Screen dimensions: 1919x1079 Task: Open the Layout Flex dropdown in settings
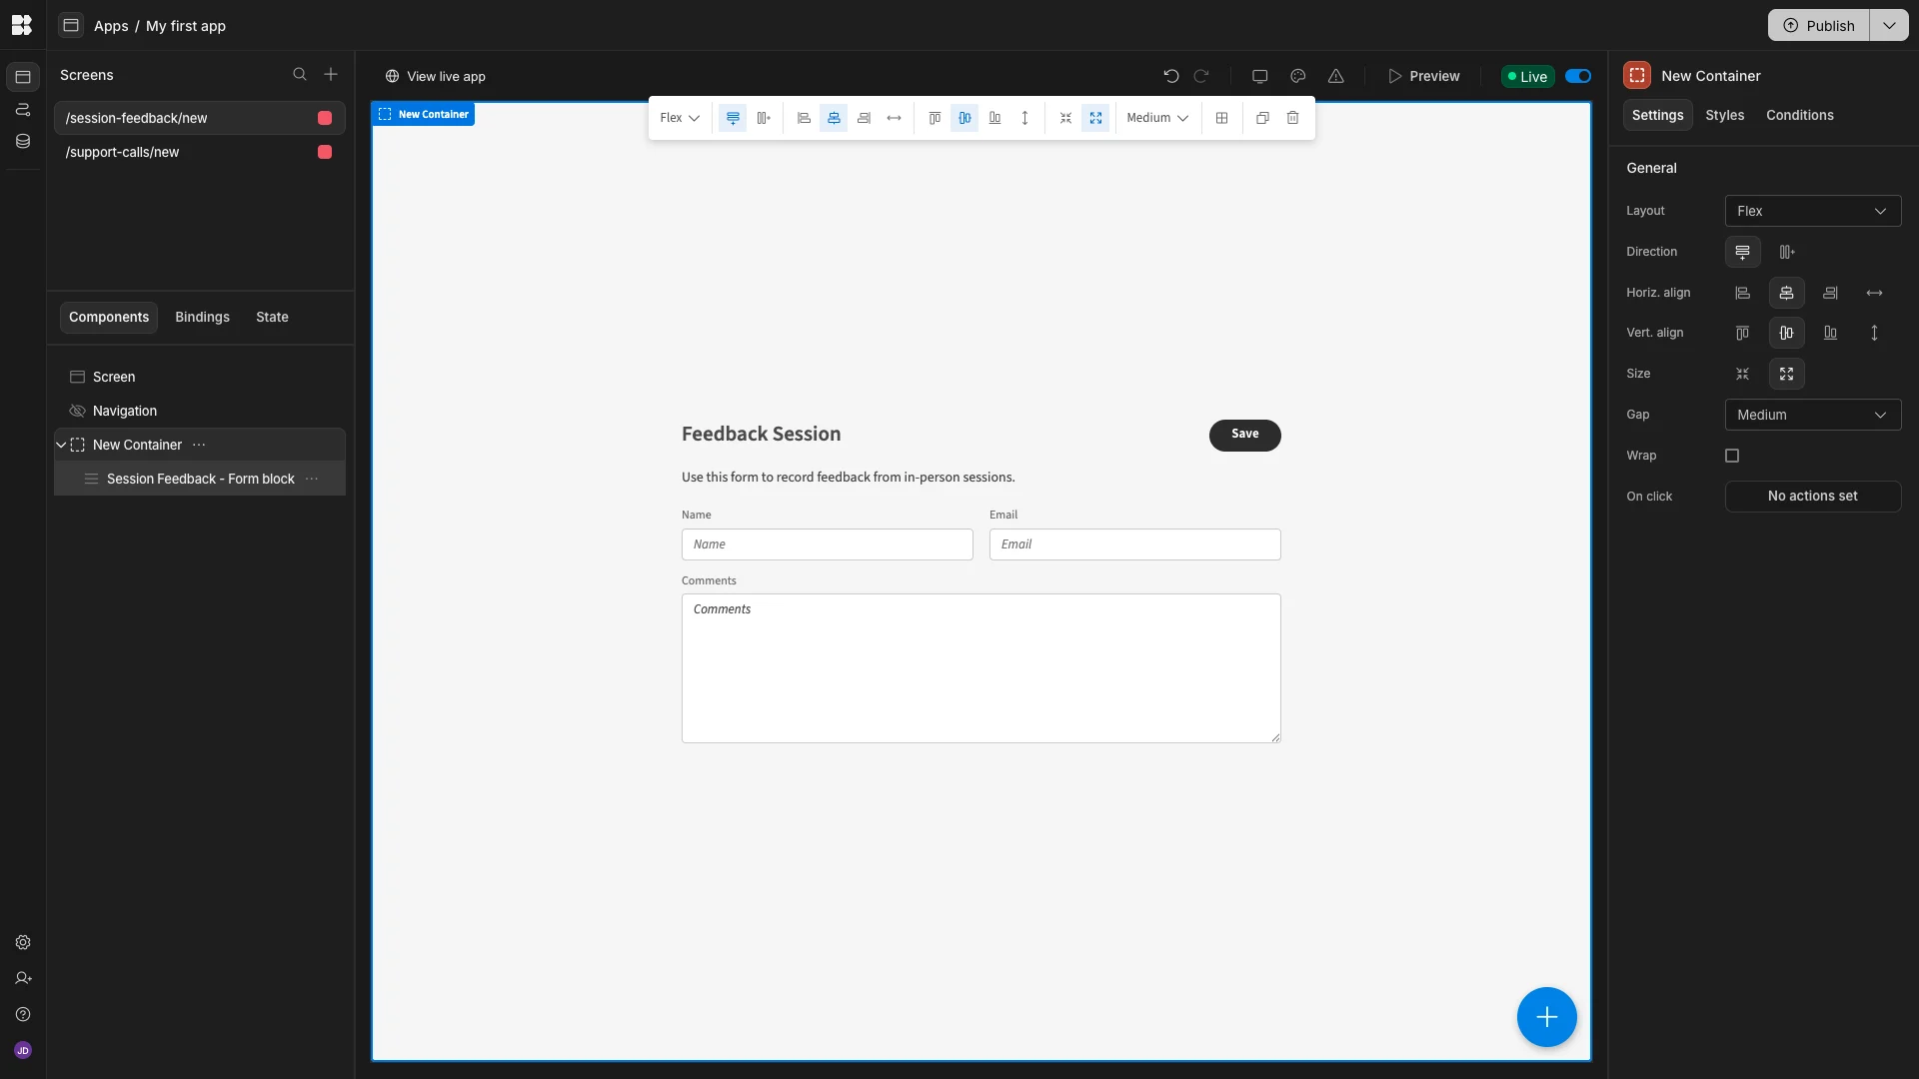point(1812,211)
